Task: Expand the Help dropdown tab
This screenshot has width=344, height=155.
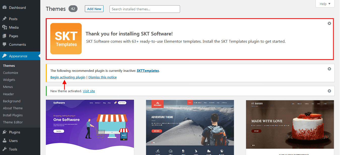Action: click(325, 4)
